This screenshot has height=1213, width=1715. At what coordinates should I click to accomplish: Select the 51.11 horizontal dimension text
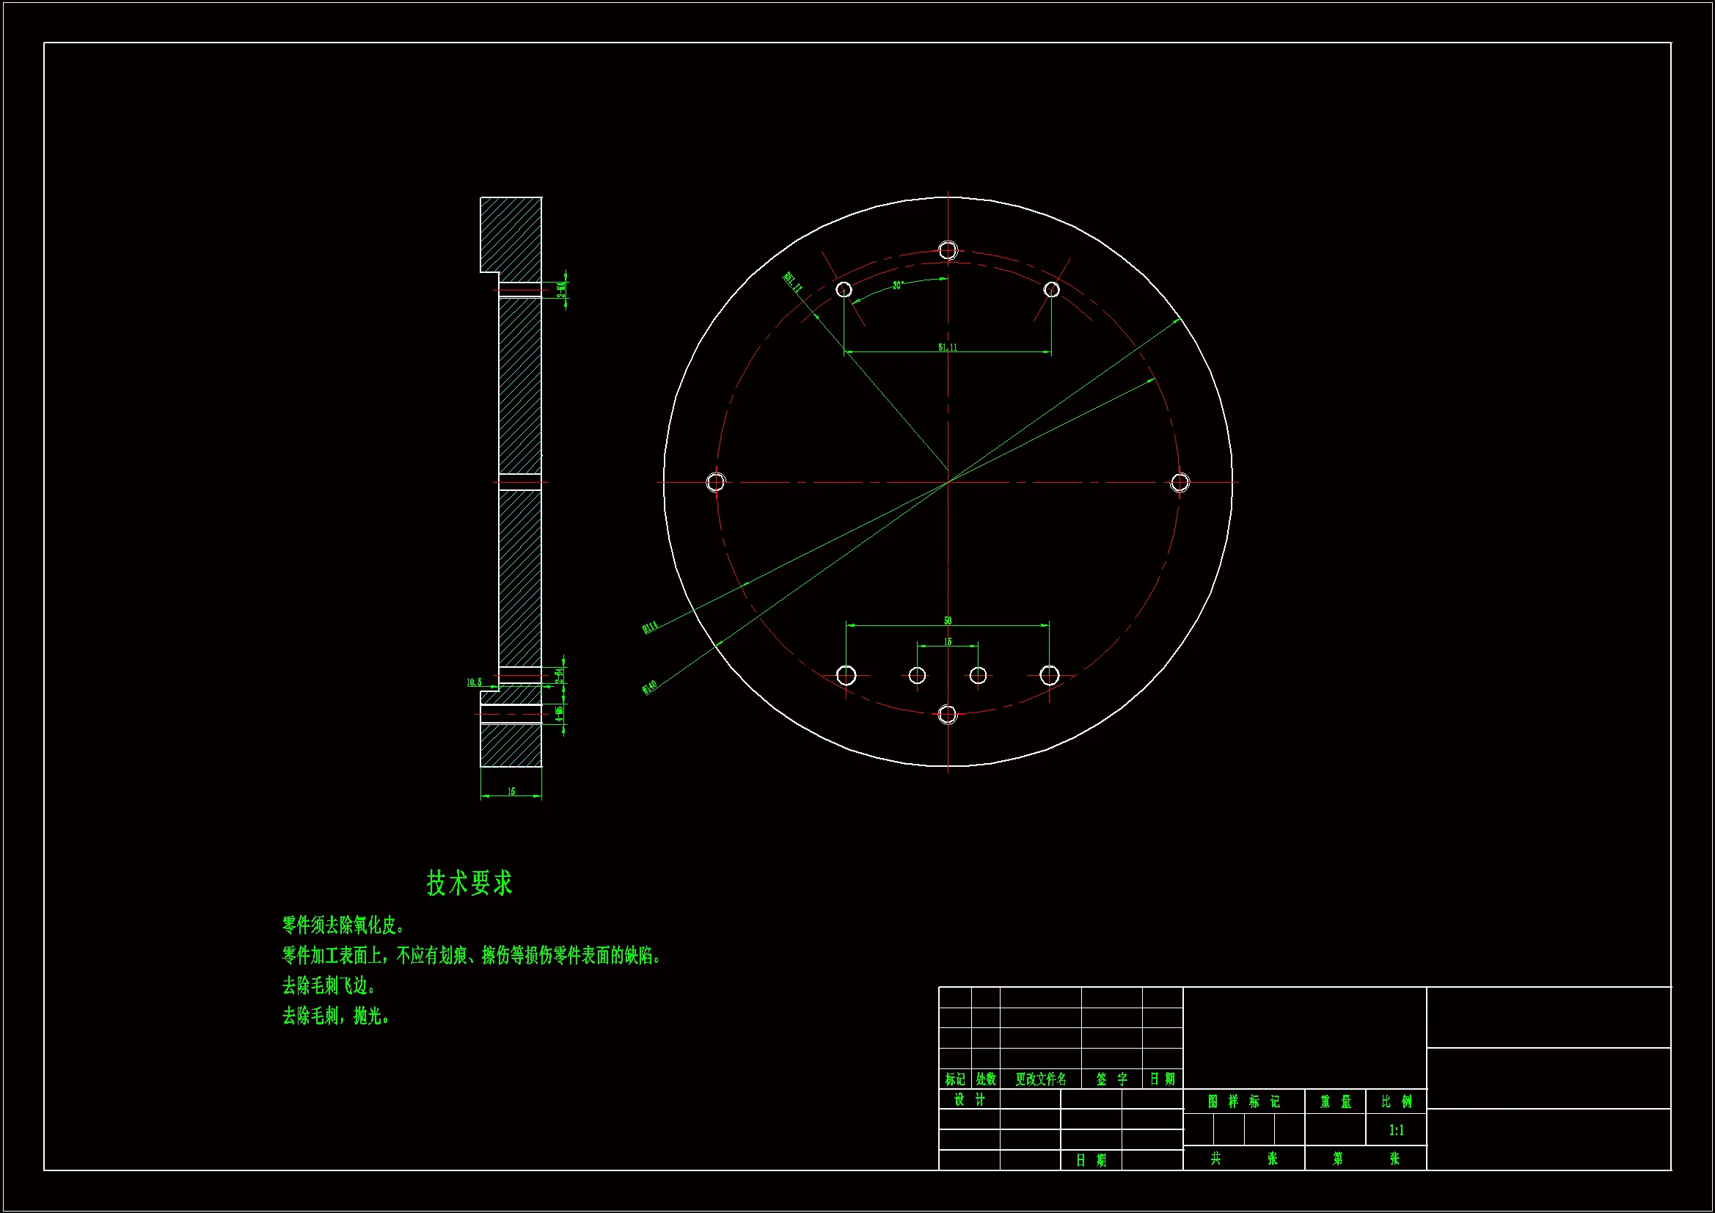[x=947, y=347]
